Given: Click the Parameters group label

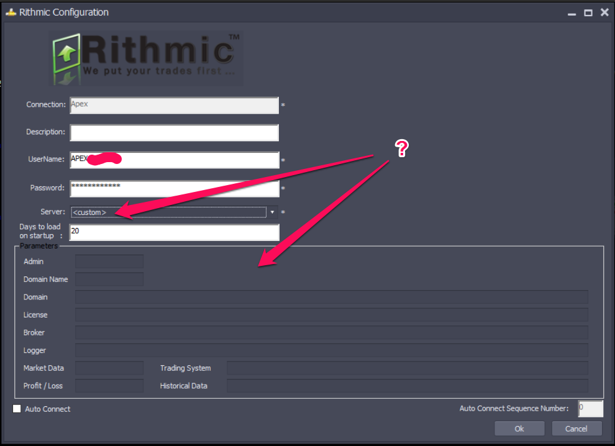Looking at the screenshot, I should 39,246.
